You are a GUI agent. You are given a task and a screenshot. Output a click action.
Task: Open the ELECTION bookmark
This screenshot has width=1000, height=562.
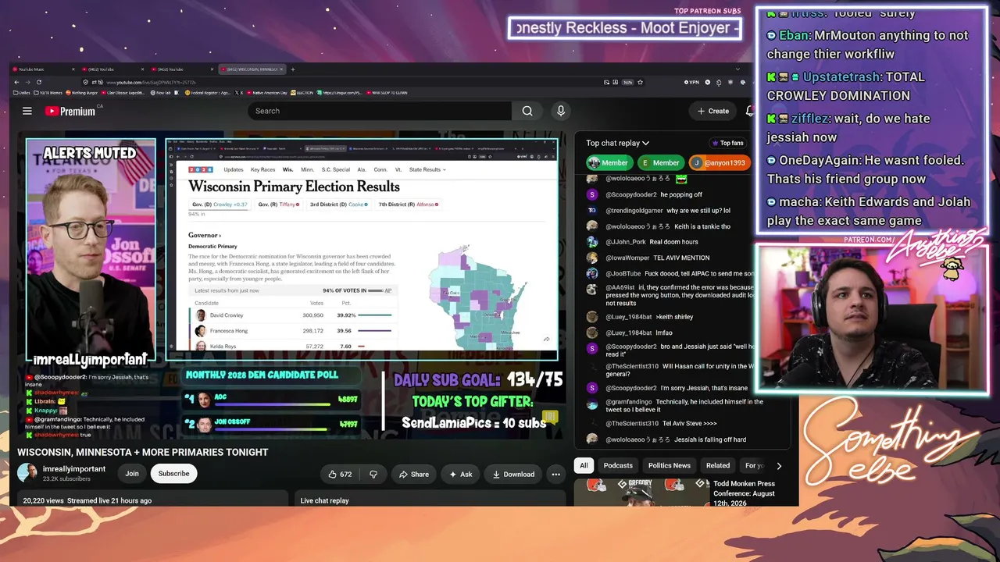point(302,93)
